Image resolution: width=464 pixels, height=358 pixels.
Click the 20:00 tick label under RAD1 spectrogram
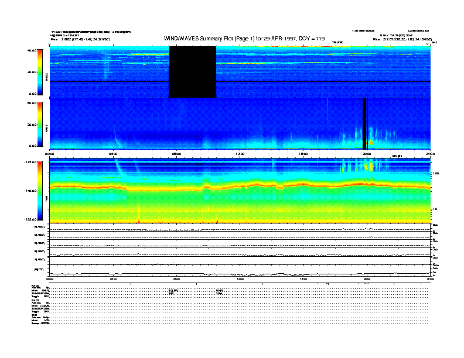click(367, 154)
